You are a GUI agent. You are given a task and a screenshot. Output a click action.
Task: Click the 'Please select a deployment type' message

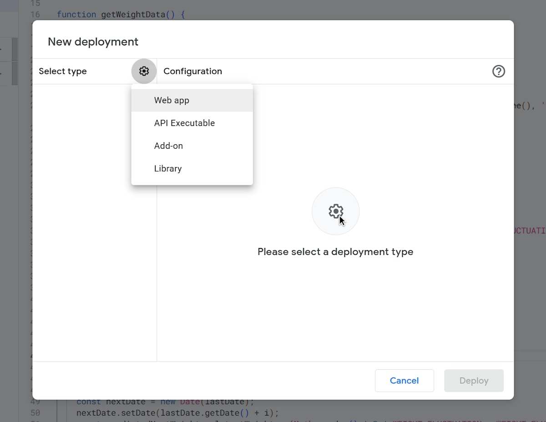point(335,252)
